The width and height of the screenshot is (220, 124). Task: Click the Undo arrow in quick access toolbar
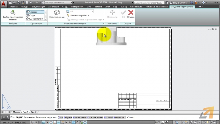coord(31,2)
